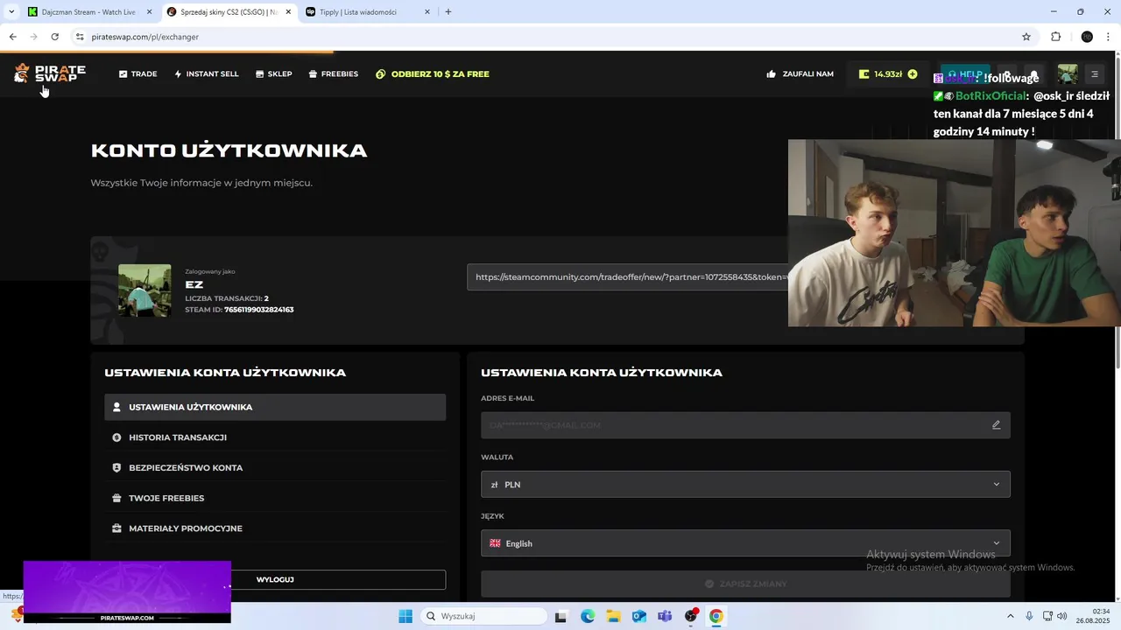
Task: Open volume control in system tray
Action: pos(1062,616)
